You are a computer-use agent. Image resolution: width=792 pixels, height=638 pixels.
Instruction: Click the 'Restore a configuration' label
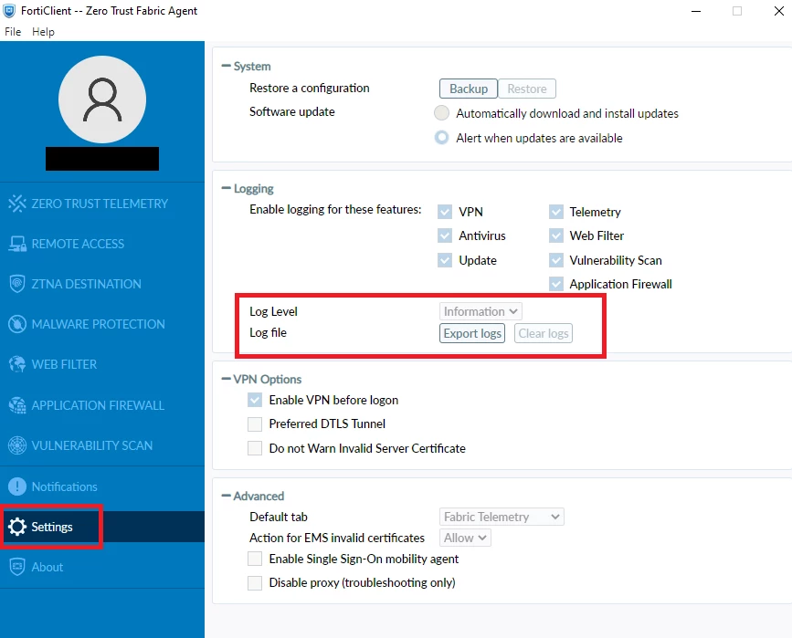point(309,88)
